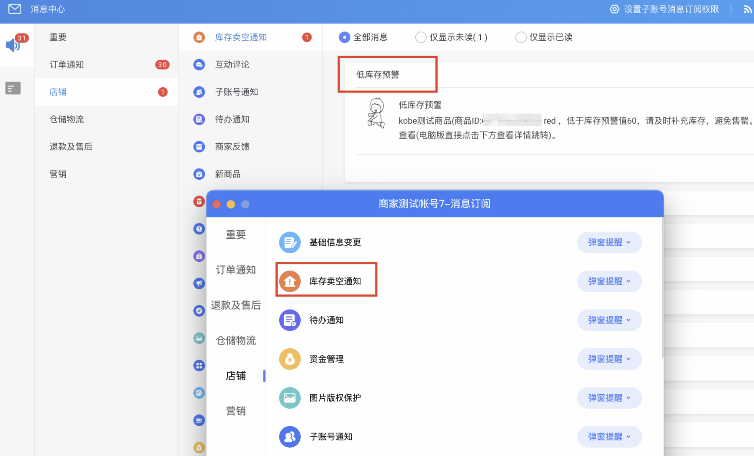
Task: Close the 消息订阅 dialog with red button
Action: pyautogui.click(x=216, y=204)
